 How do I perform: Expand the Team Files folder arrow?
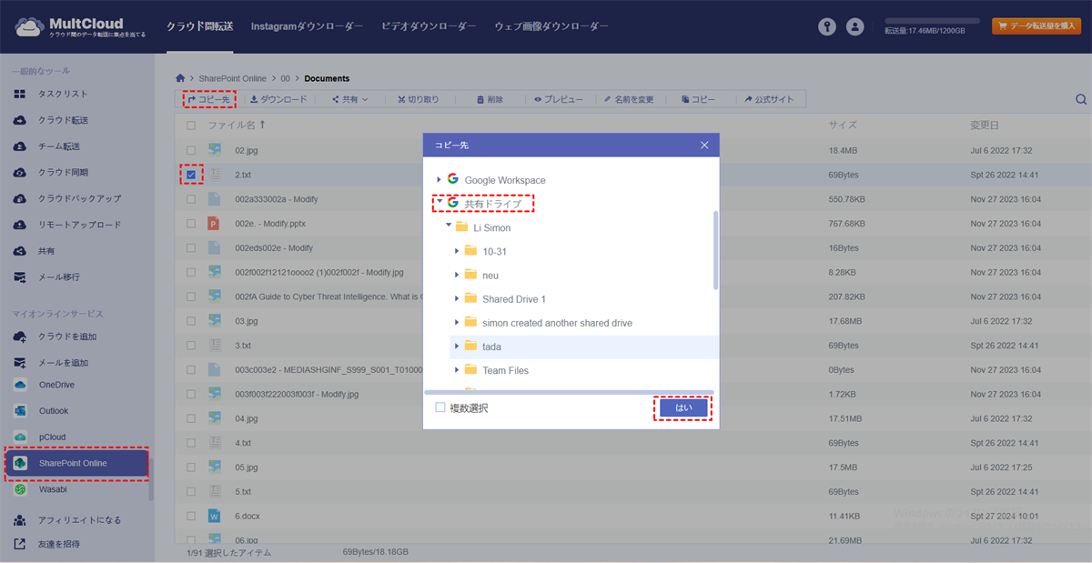(457, 370)
